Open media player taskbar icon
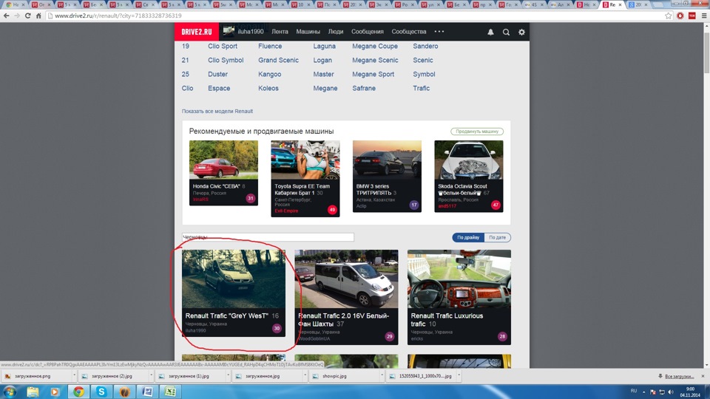 [x=54, y=392]
